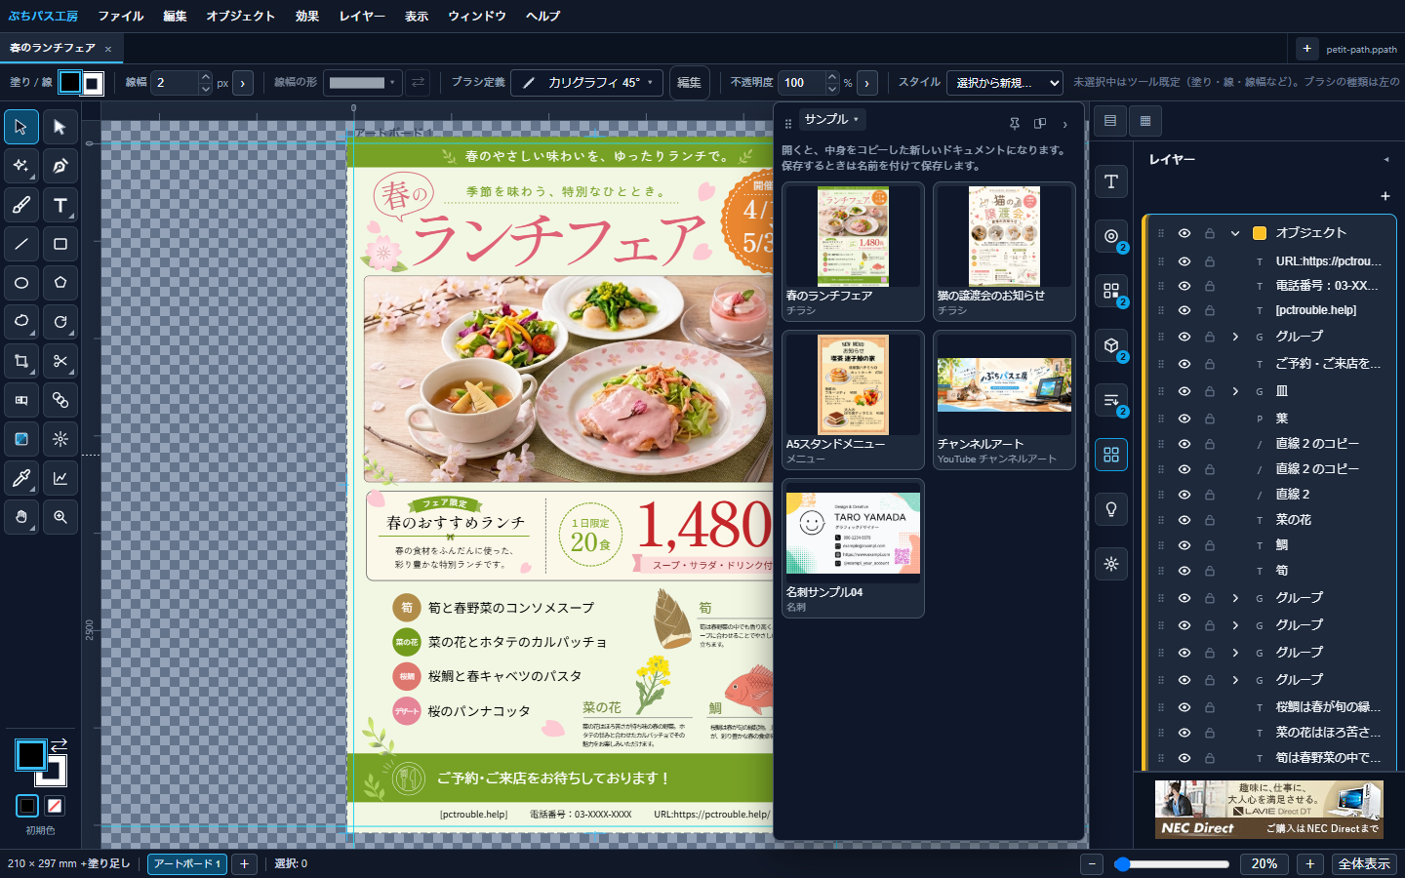Open the 猫の譲渡会のお知らせ sample thumbnail
The image size is (1405, 878).
pos(1004,252)
